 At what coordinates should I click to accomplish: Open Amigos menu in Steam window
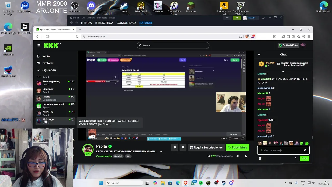point(91,18)
